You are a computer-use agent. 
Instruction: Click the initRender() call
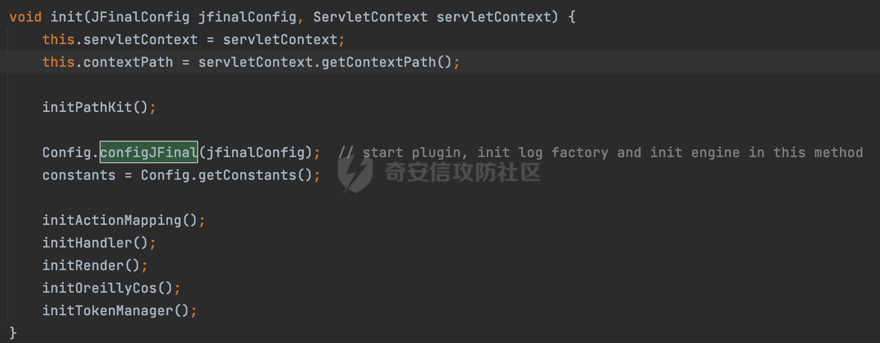pos(91,265)
